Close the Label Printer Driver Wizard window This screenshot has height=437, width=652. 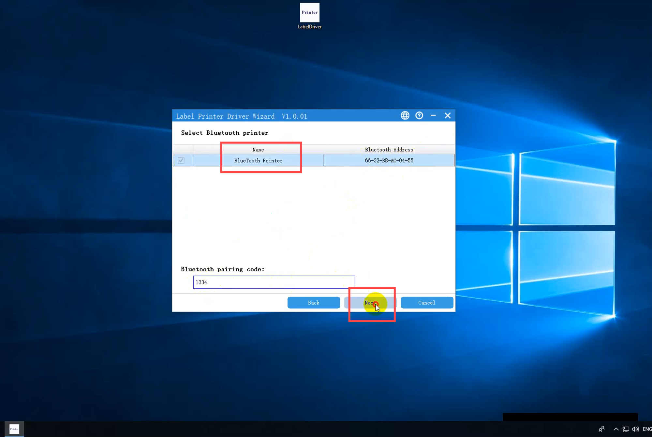(448, 115)
